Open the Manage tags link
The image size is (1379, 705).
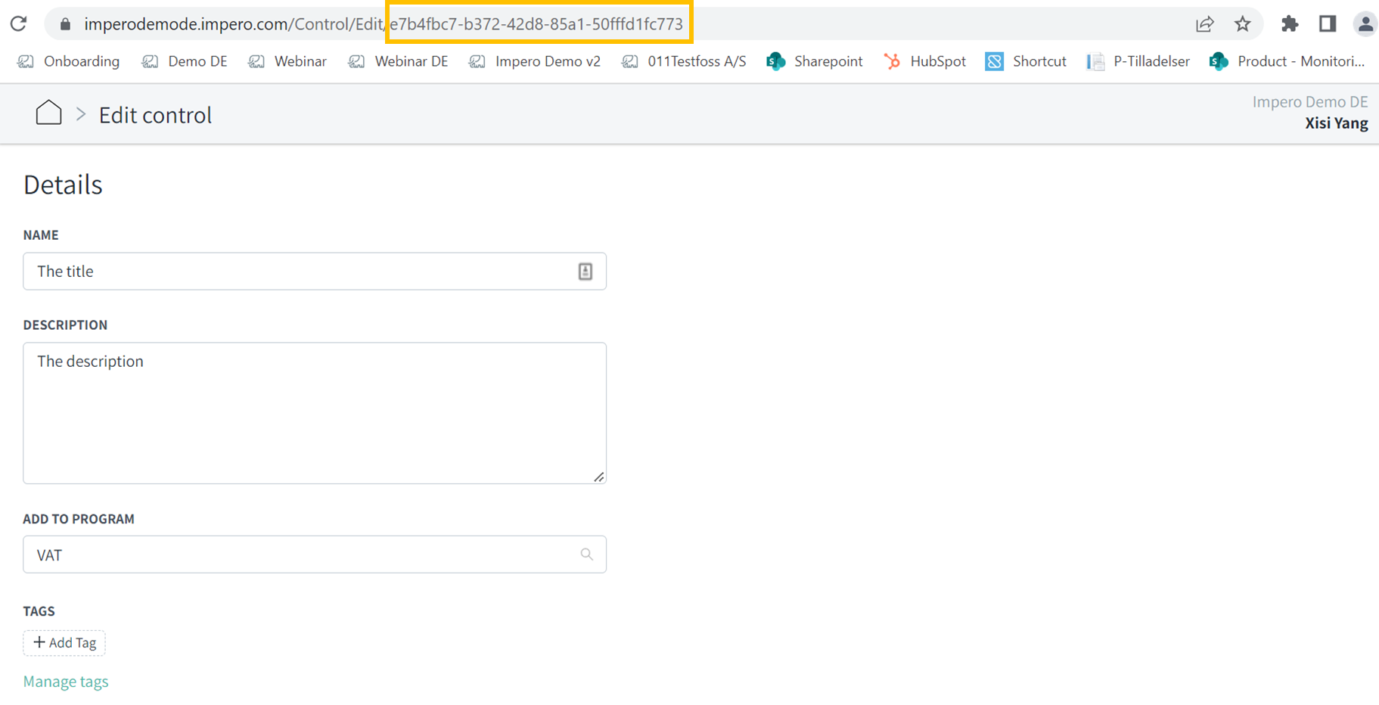coord(66,682)
